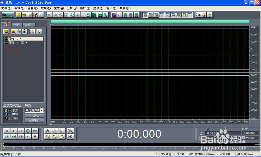The image size is (261, 157).
Task: Switch to the 效果 panel tab
Action: pyautogui.click(x=17, y=25)
